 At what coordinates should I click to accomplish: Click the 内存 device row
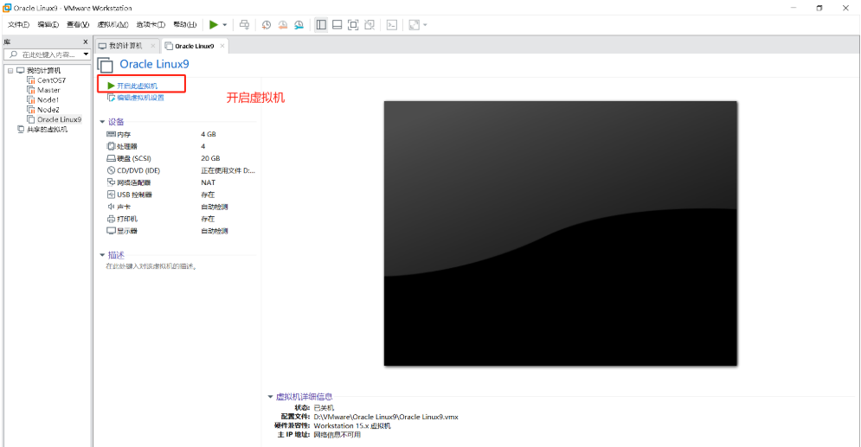(181, 134)
